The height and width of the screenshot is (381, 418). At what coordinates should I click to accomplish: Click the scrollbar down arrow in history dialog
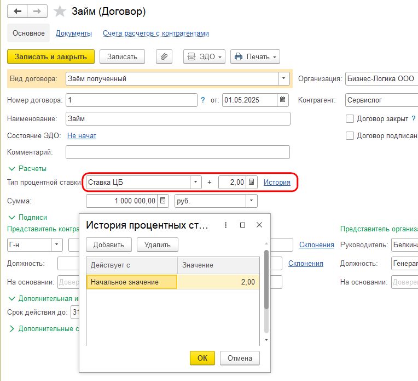[266, 339]
